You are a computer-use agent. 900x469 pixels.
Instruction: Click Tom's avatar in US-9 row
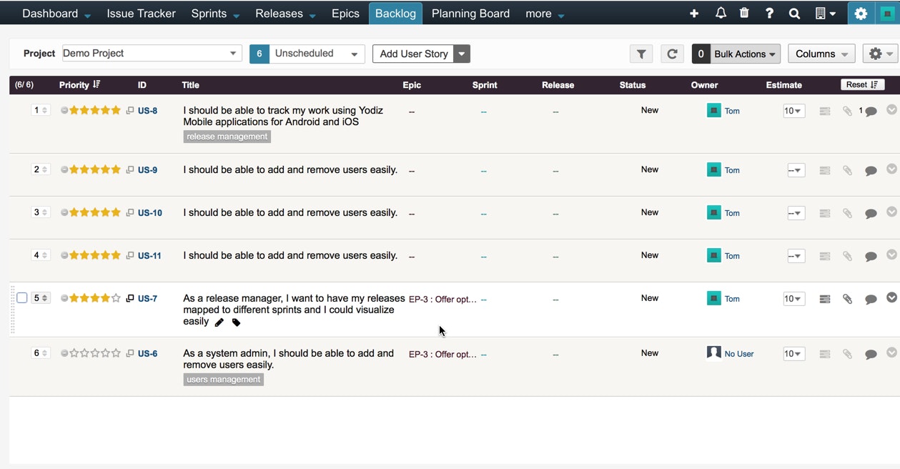713,169
